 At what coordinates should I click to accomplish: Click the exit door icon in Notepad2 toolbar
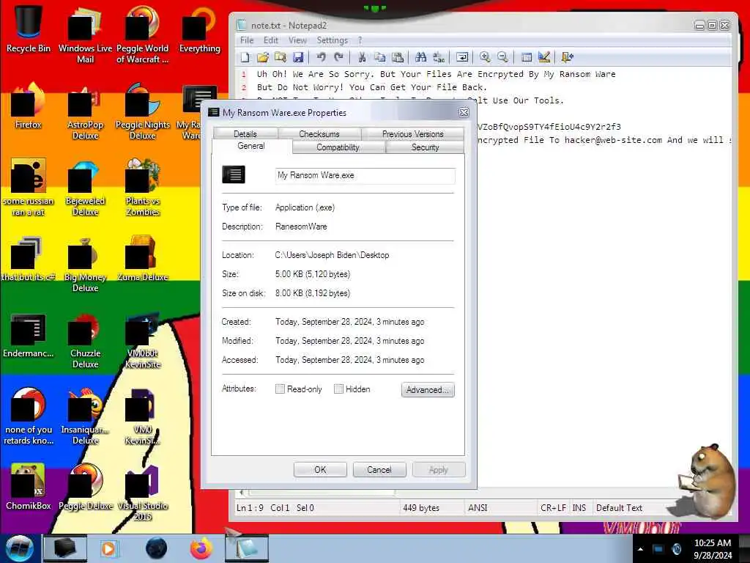coord(568,57)
